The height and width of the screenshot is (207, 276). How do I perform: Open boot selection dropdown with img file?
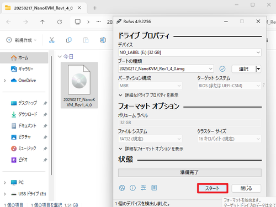point(166,69)
